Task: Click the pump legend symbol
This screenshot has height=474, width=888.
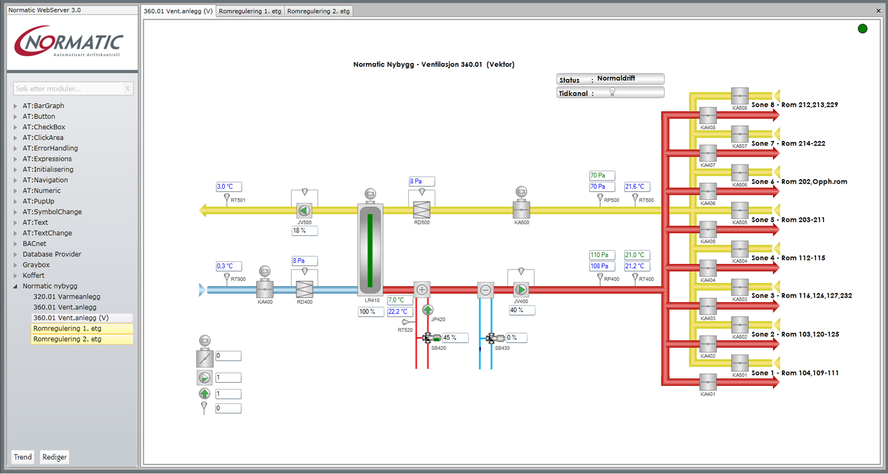Action: point(204,394)
